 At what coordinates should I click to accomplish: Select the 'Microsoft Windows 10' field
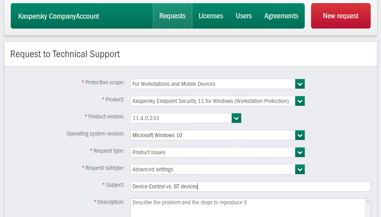[x=213, y=135]
